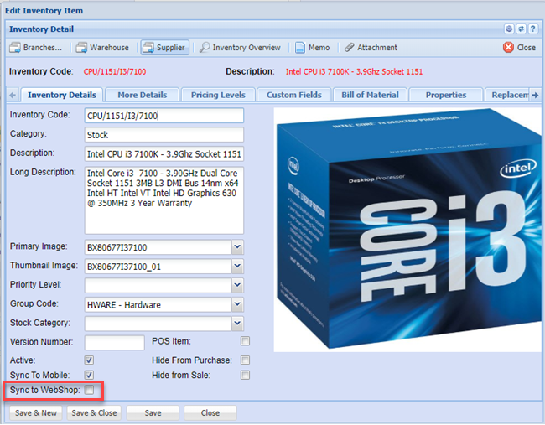Expand the Group Code dropdown
This screenshot has height=425, width=545.
pyautogui.click(x=236, y=304)
